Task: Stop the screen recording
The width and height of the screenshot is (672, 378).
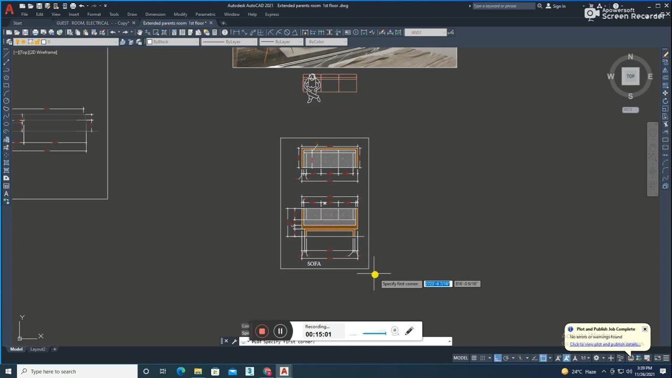Action: pos(262,331)
